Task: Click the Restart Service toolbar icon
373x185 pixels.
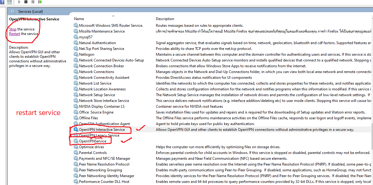Action: coord(40,2)
